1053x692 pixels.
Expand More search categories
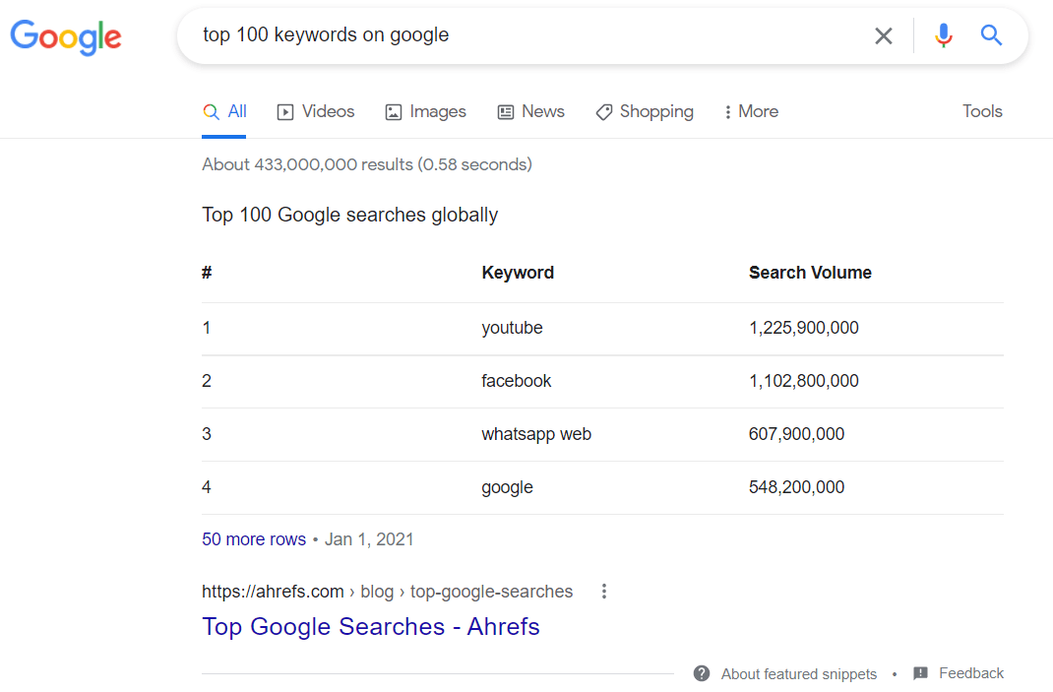pyautogui.click(x=750, y=111)
